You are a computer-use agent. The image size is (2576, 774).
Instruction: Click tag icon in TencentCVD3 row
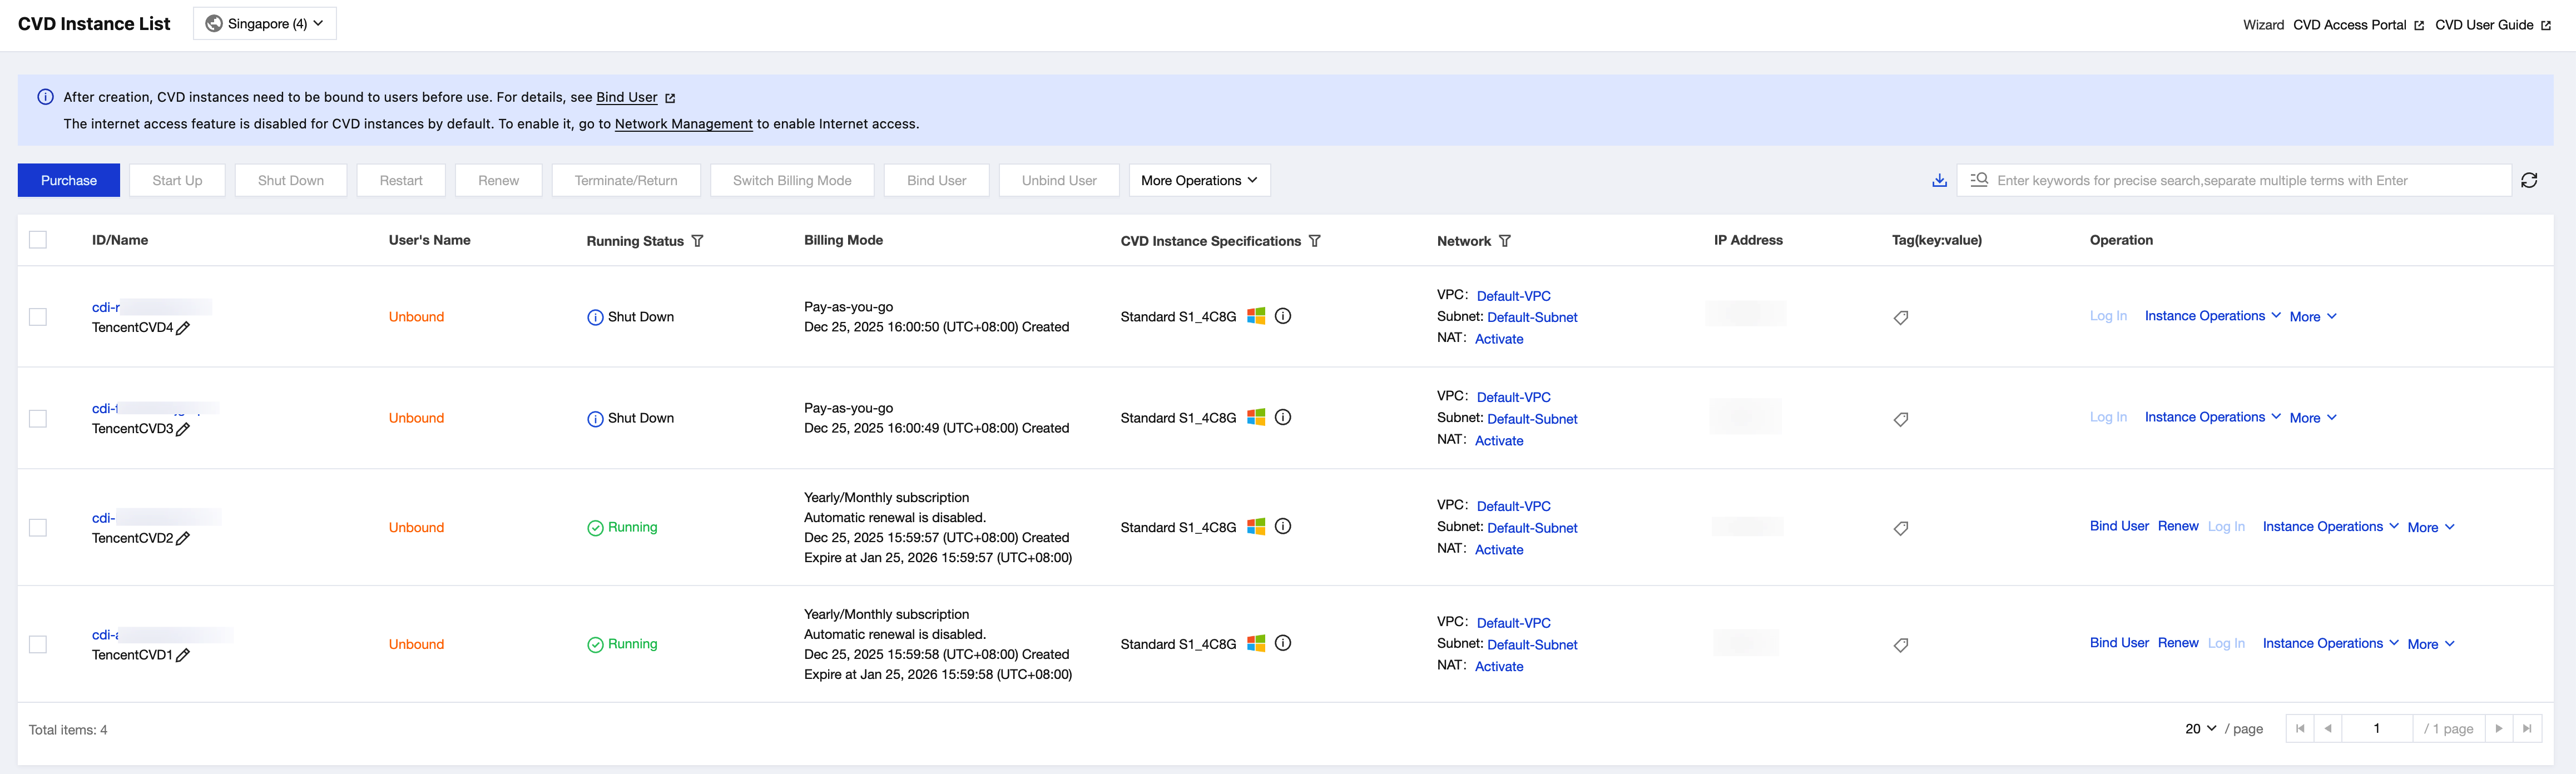click(x=1901, y=419)
